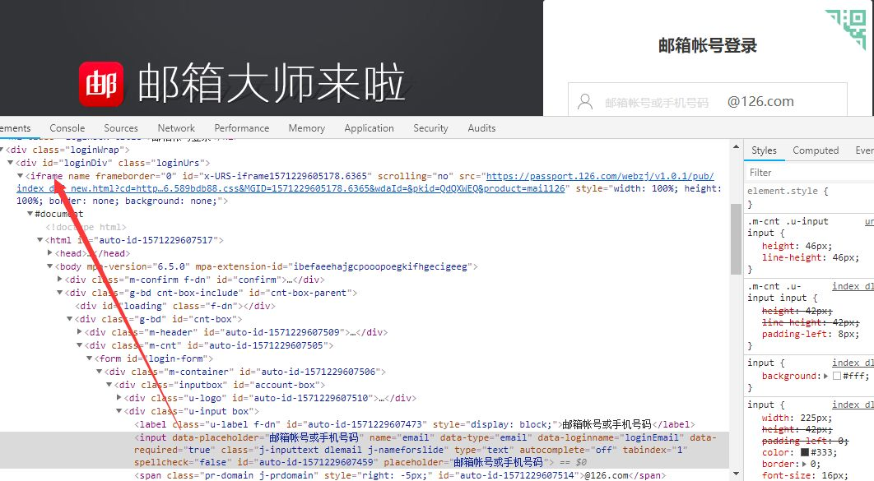The width and height of the screenshot is (874, 481).
Task: Collapse the #document node
Action: click(x=30, y=214)
